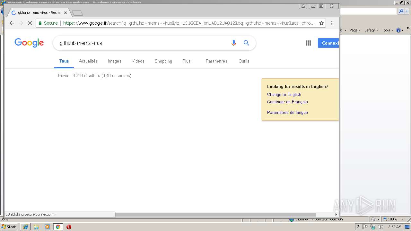The width and height of the screenshot is (411, 231).
Task: Click the Action Center flag tray icon
Action: point(365,227)
